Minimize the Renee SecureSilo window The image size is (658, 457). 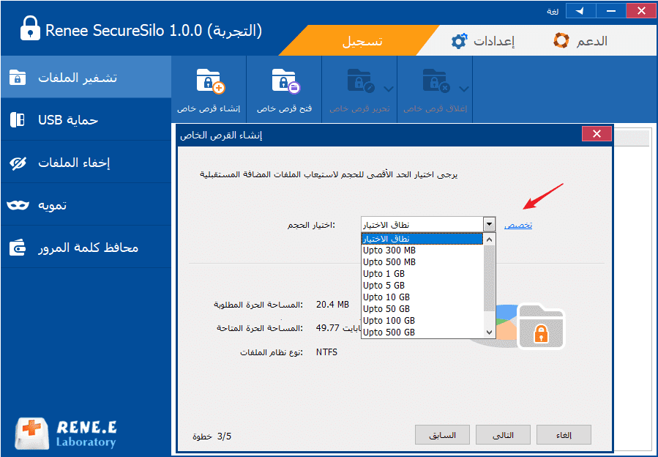610,11
